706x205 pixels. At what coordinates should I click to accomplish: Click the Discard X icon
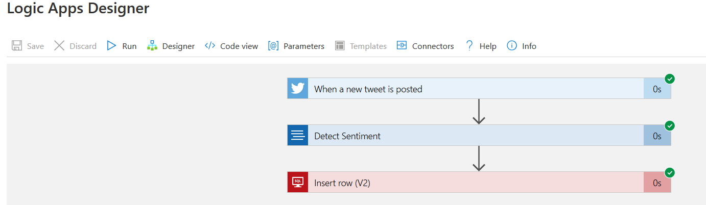59,46
